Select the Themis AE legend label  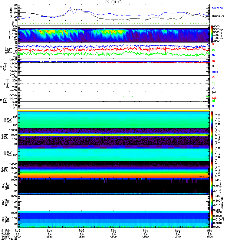click(x=218, y=15)
